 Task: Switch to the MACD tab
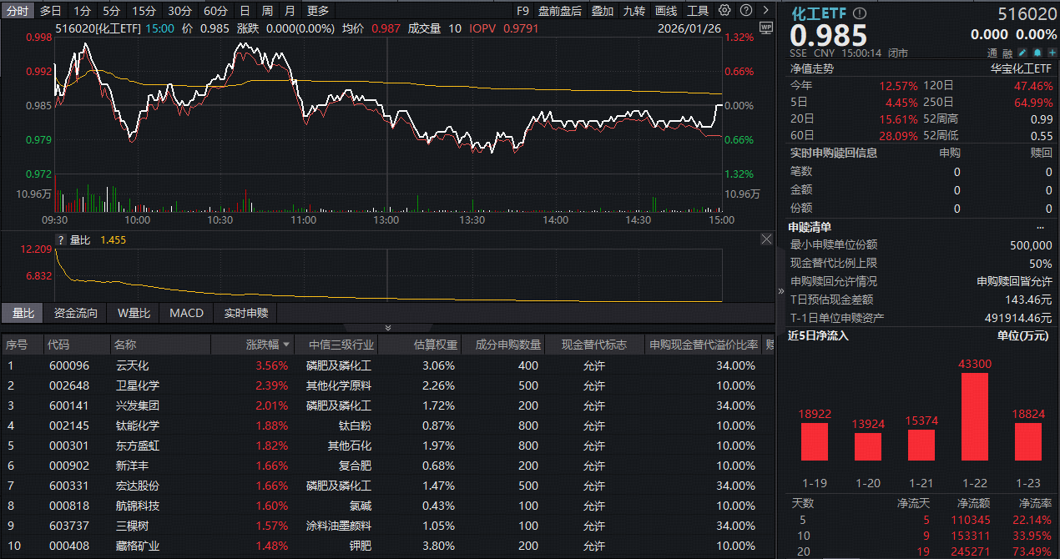pos(185,313)
